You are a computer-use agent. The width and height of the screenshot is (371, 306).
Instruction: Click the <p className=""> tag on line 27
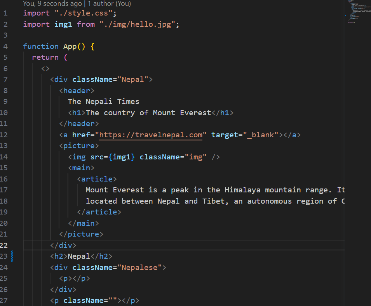coord(85,301)
